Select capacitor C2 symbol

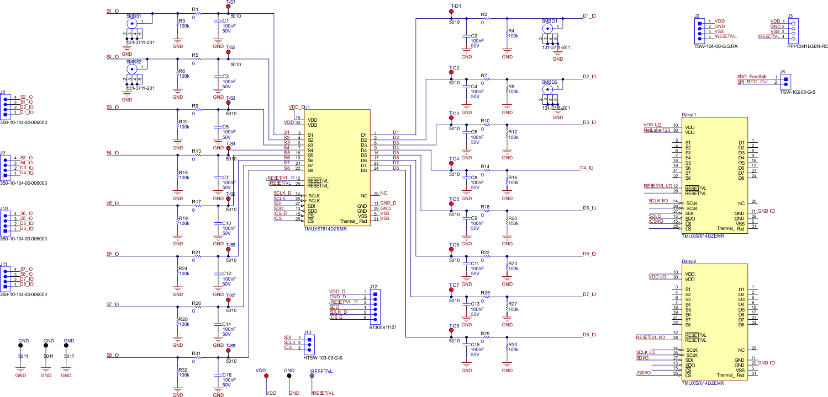(x=467, y=35)
